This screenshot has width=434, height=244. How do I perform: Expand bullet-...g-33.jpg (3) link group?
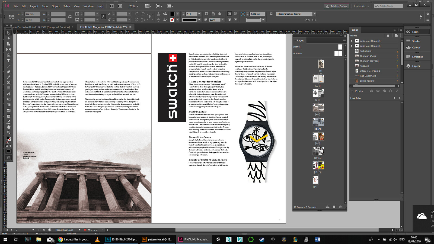coord(352,46)
